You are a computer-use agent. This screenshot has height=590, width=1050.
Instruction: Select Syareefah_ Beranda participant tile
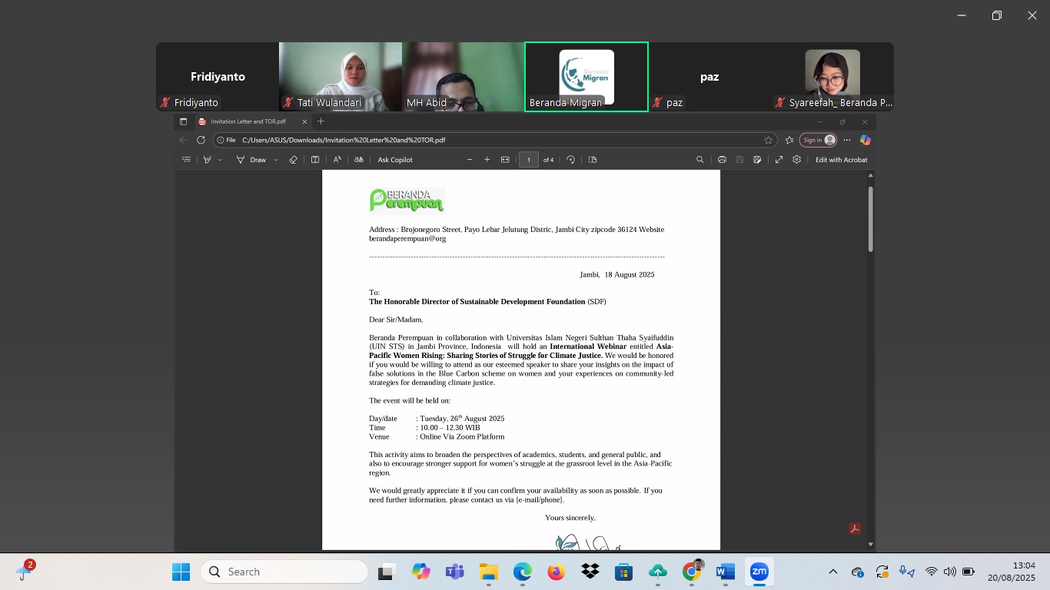pyautogui.click(x=832, y=77)
